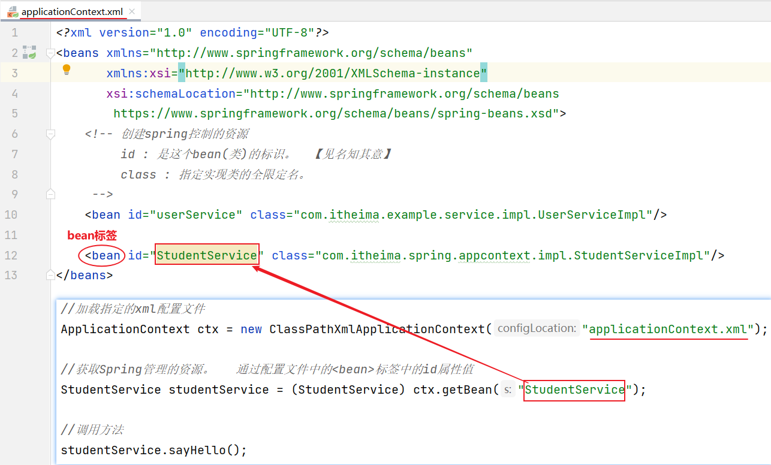Image resolution: width=771 pixels, height=465 pixels.
Task: Select the applicationContext.xml editor tab
Action: tap(71, 11)
